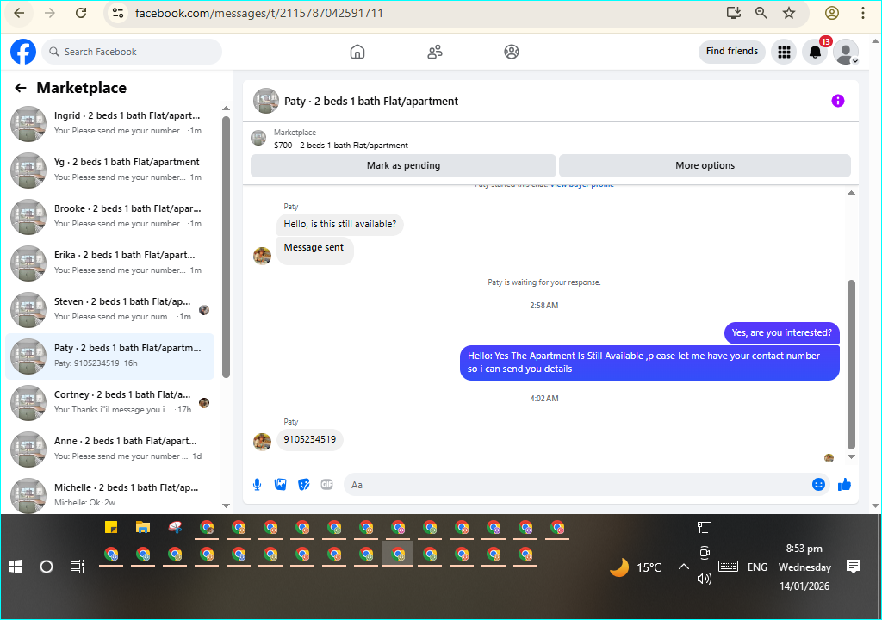
Task: Open conversation info purple icon
Action: 837,101
